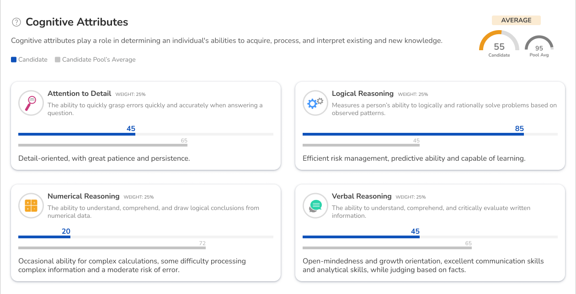Screen dimensions: 576x294
Task: Click the Logical Reasoning gears icon
Action: pos(315,103)
